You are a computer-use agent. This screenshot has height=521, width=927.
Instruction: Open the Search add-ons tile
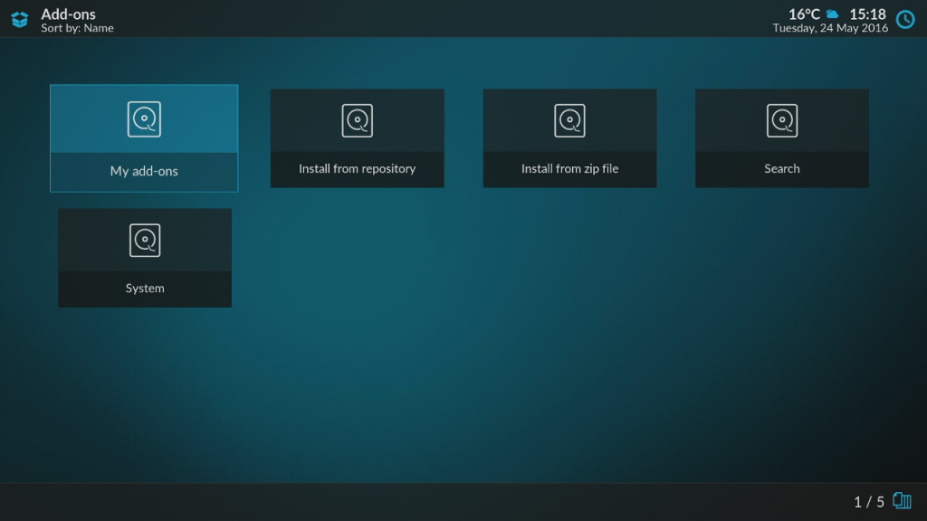pyautogui.click(x=782, y=138)
